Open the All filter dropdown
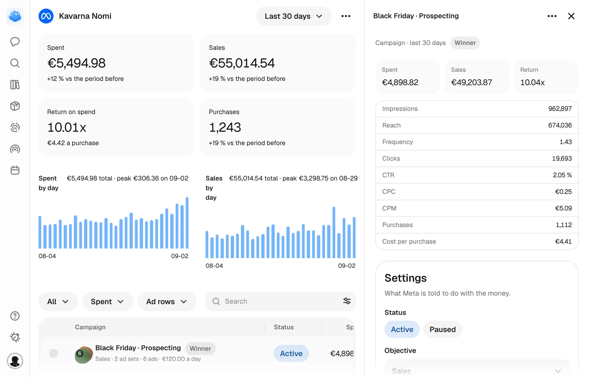 [x=58, y=302]
